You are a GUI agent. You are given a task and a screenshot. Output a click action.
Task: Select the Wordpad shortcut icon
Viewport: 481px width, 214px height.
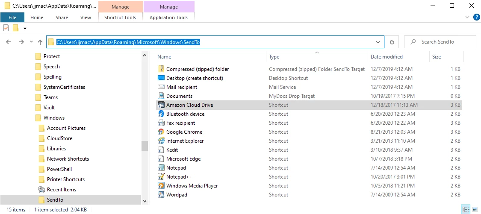coord(161,195)
